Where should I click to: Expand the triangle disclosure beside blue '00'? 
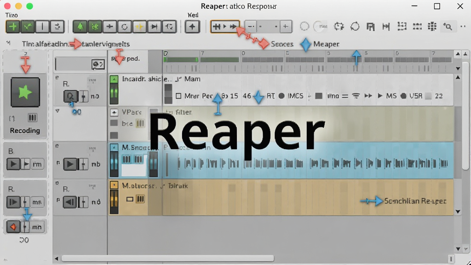pos(57,111)
